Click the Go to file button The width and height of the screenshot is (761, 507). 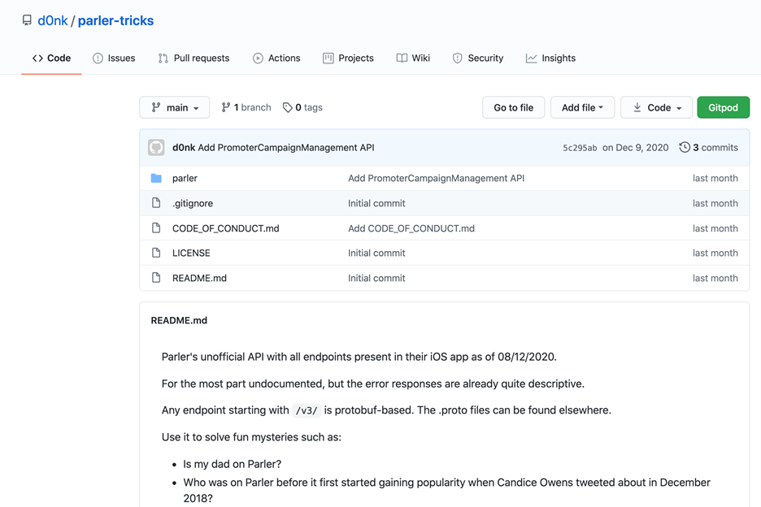tap(514, 107)
